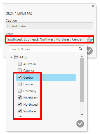The image size is (100, 134).
Task: Click the Group Members dialog checkmark button
Action: [x=90, y=51]
